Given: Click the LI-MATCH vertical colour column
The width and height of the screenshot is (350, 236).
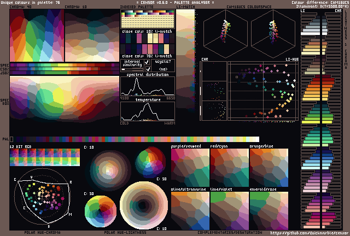Looking at the screenshot, I should [185, 60].
